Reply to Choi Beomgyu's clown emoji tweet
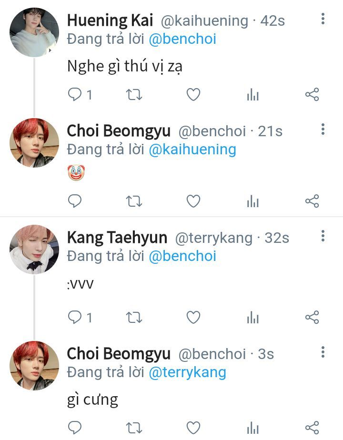343x440 pixels. [x=75, y=201]
